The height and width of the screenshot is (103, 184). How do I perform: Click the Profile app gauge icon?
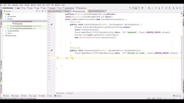click(156, 8)
